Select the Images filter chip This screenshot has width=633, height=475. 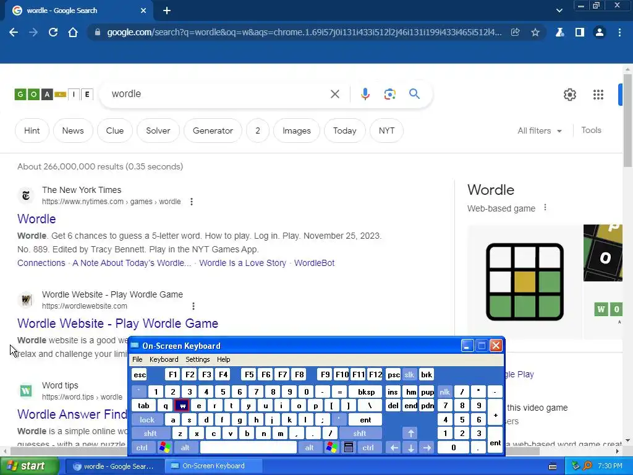[297, 131]
